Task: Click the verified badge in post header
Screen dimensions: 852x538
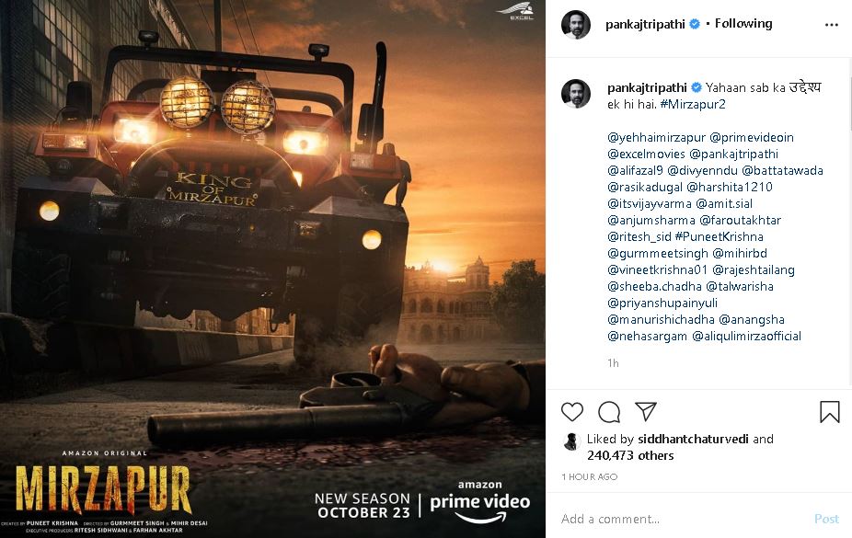Action: tap(695, 24)
